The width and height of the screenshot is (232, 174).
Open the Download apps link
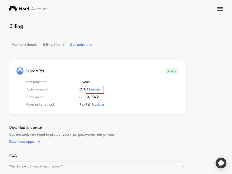[x=21, y=142]
